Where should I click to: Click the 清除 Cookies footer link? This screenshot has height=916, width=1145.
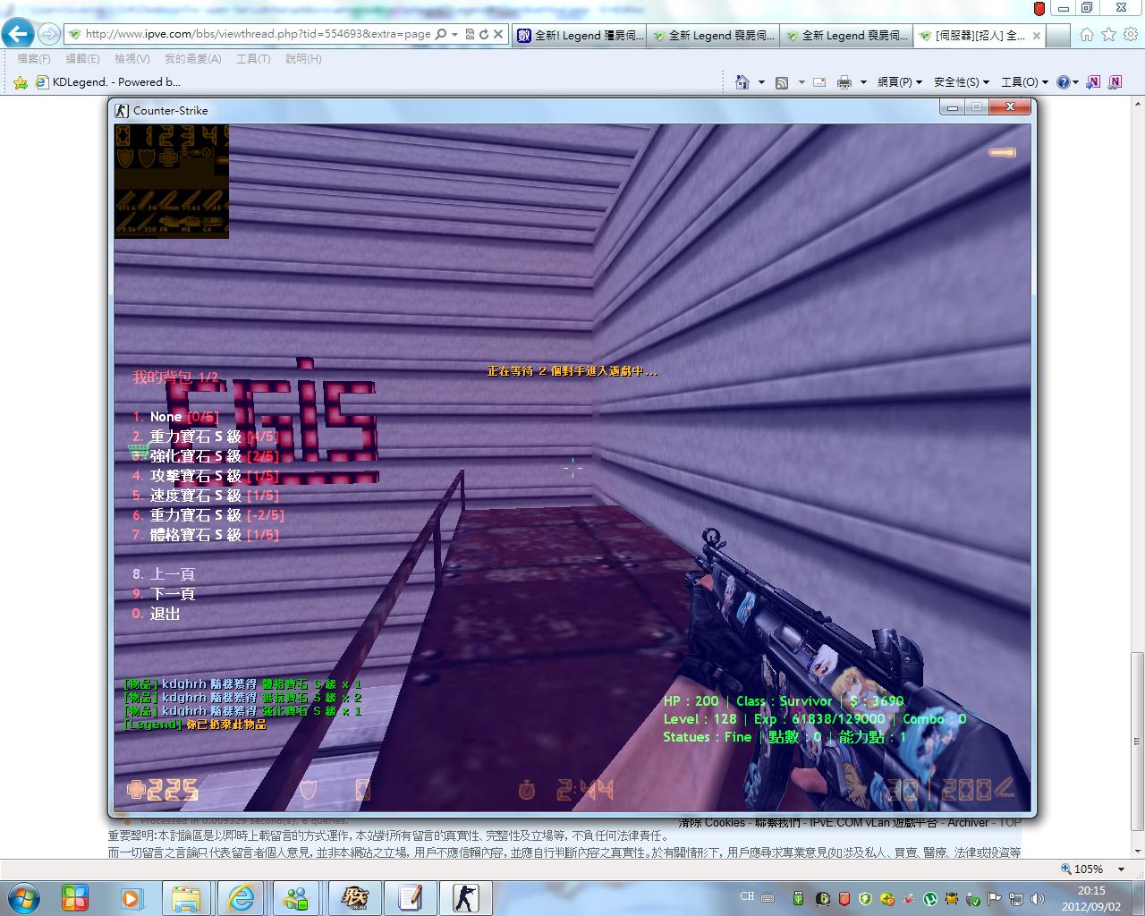pos(711,822)
